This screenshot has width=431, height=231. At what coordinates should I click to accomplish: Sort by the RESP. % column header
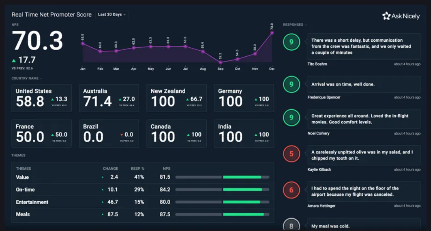coord(137,169)
